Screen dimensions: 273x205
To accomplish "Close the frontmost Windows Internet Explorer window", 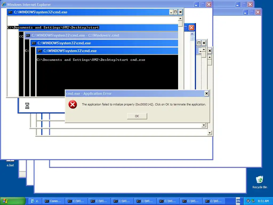I will point(209,5).
